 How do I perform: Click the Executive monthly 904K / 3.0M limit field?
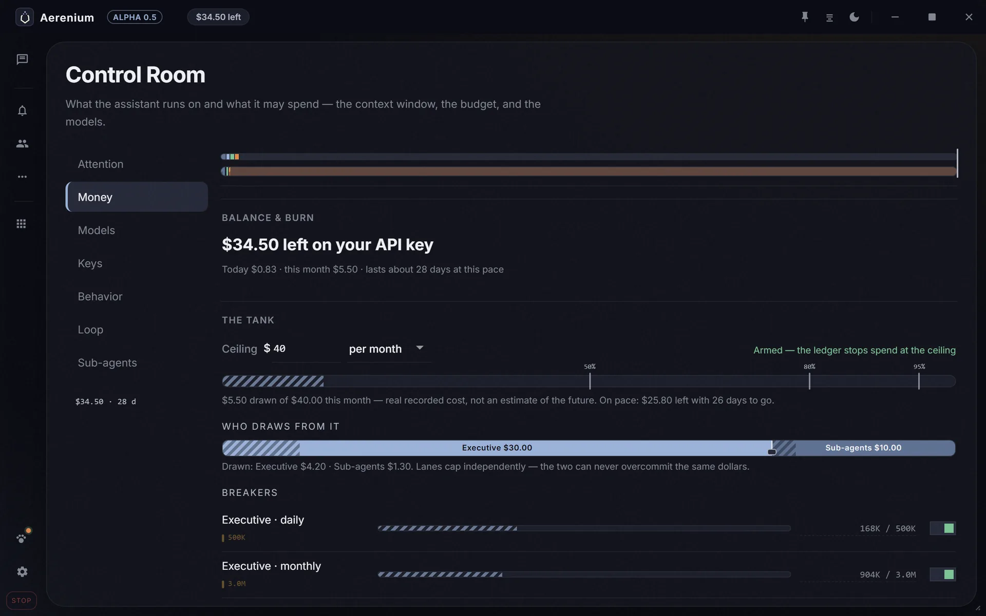tap(858, 575)
